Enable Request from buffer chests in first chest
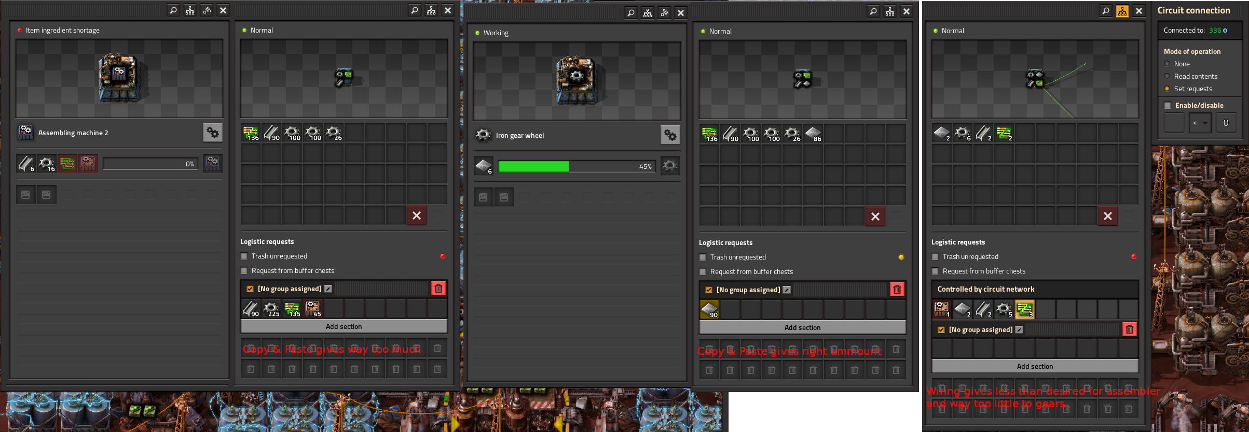 tap(244, 270)
